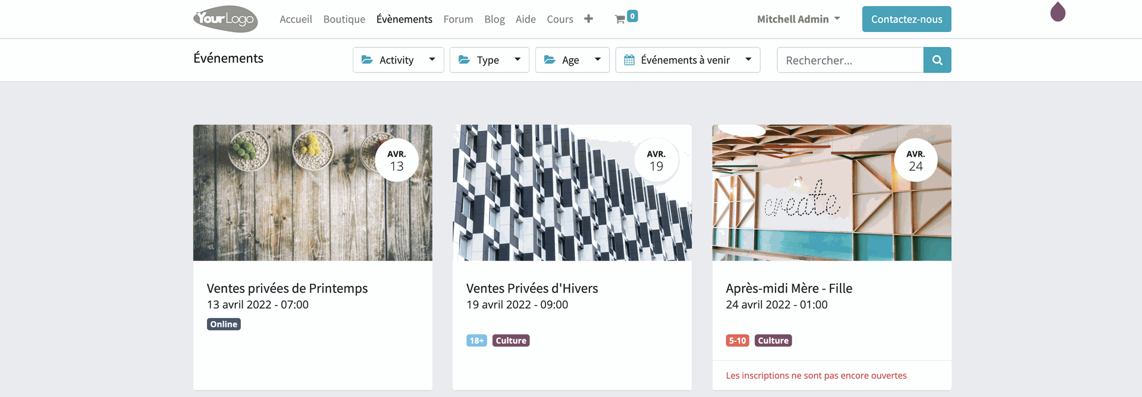1142x397 pixels.
Task: Go to the Boutique menu item
Action: coord(344,19)
